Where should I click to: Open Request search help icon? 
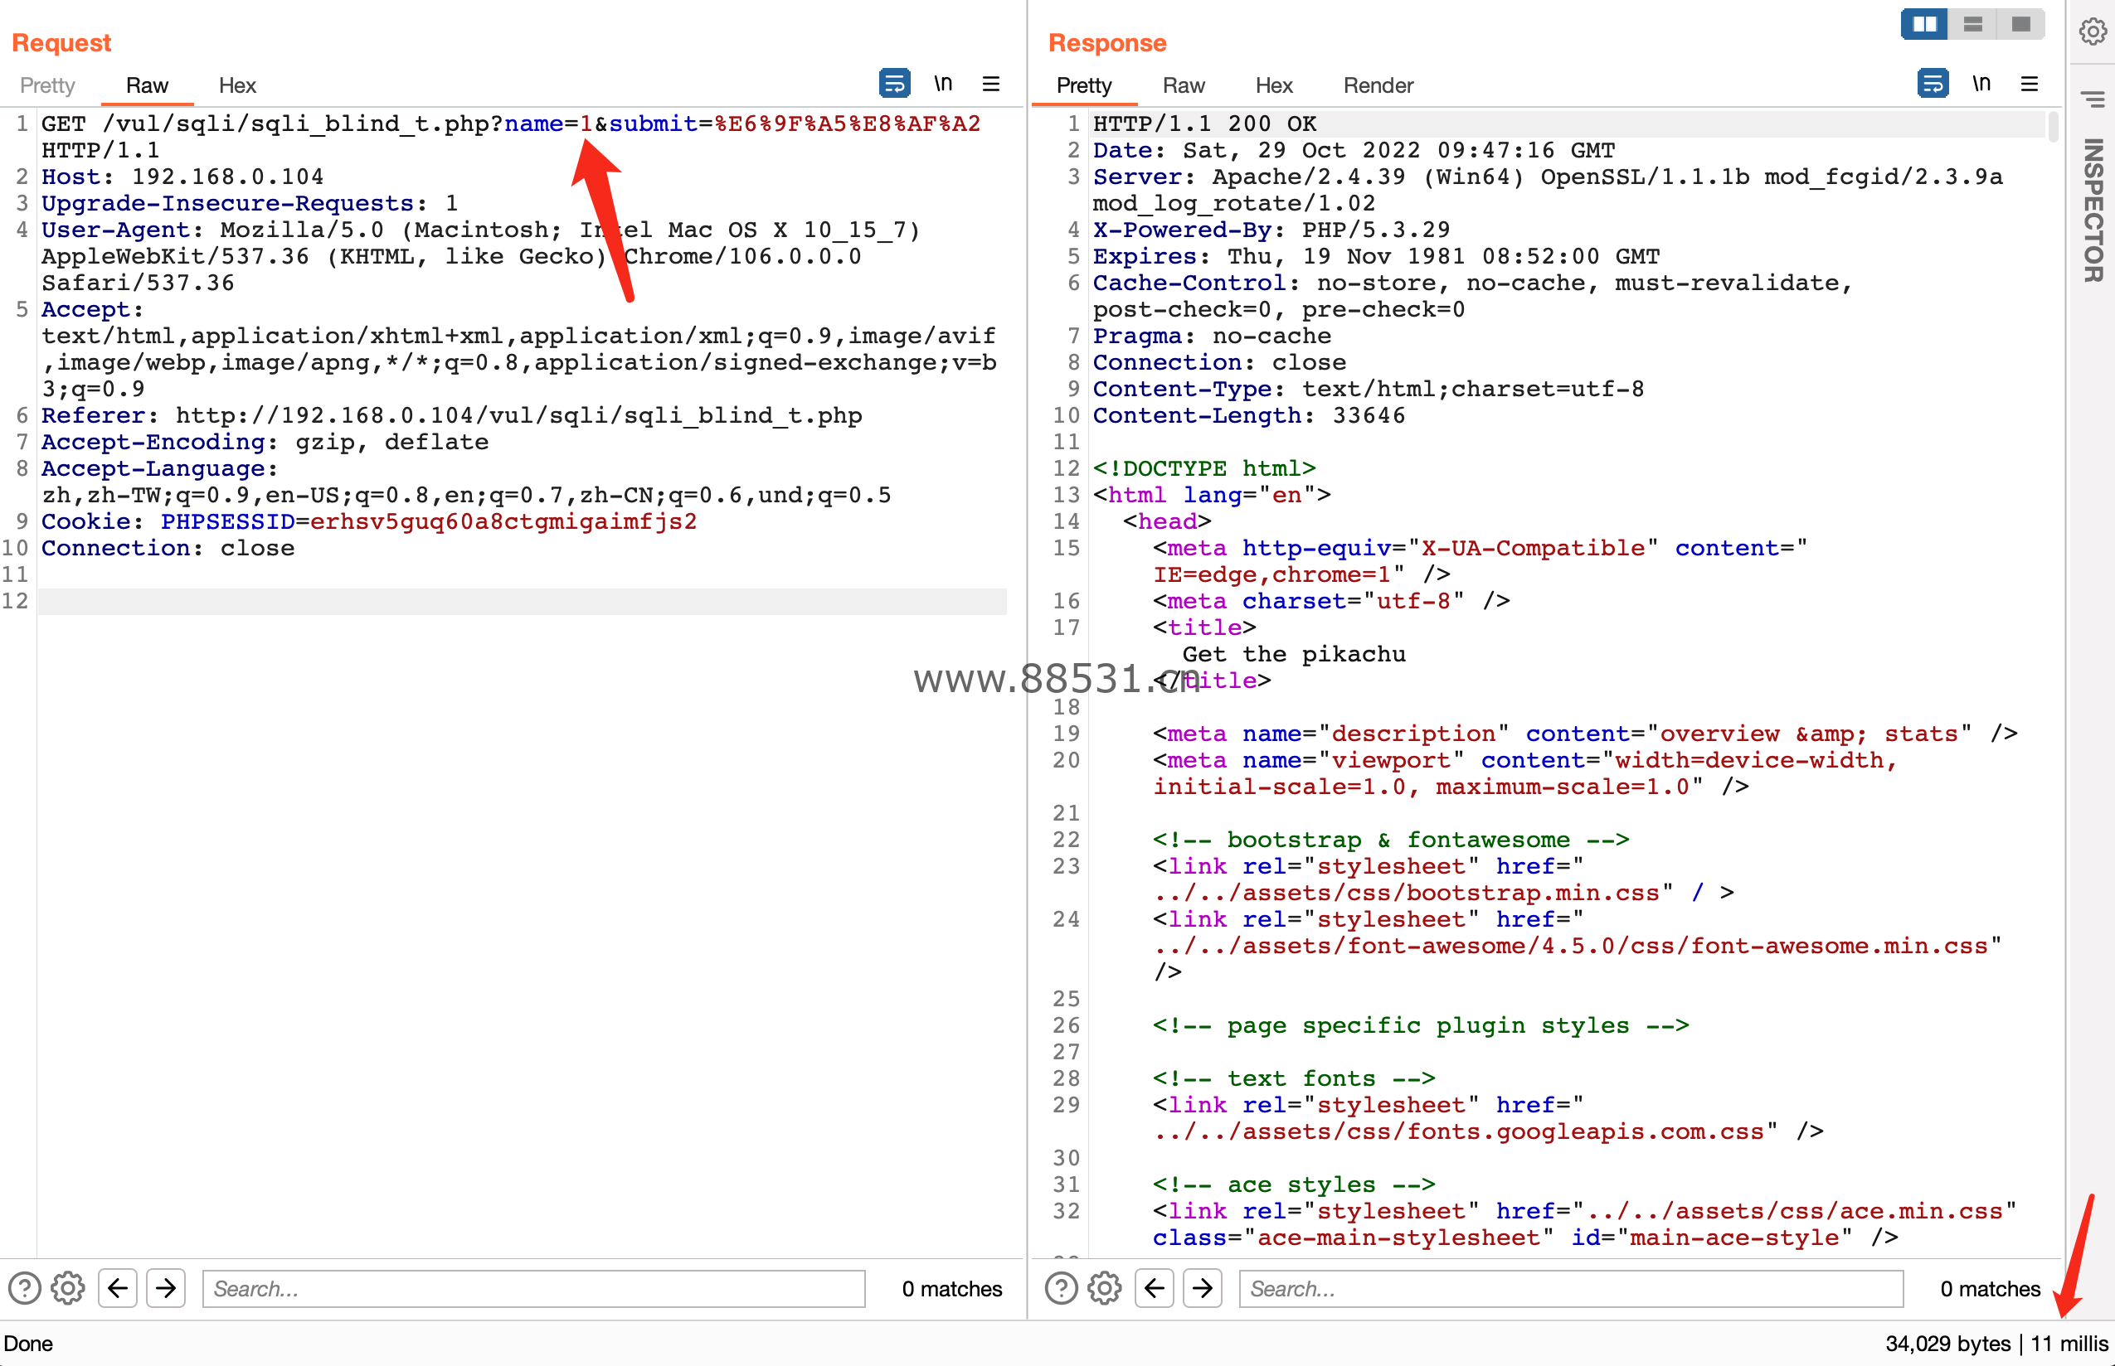click(24, 1288)
